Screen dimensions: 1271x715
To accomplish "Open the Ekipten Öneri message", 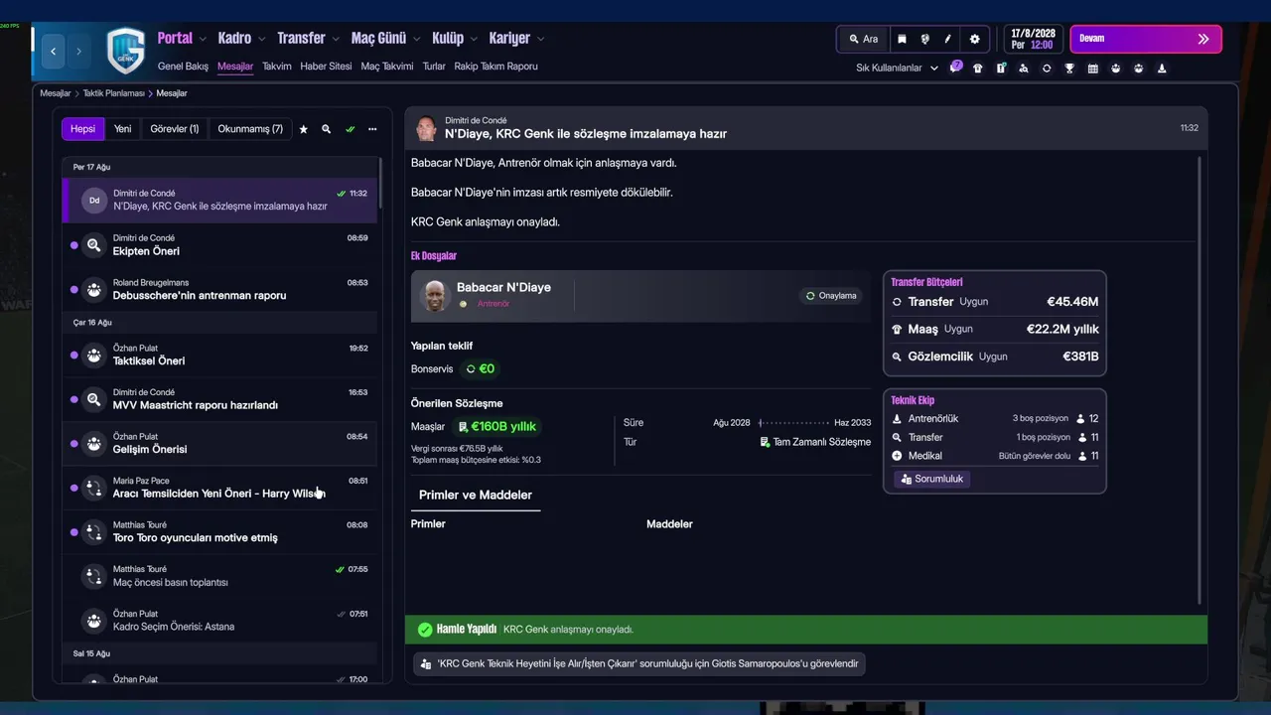I will pyautogui.click(x=219, y=244).
